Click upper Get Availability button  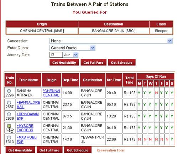click(x=64, y=62)
